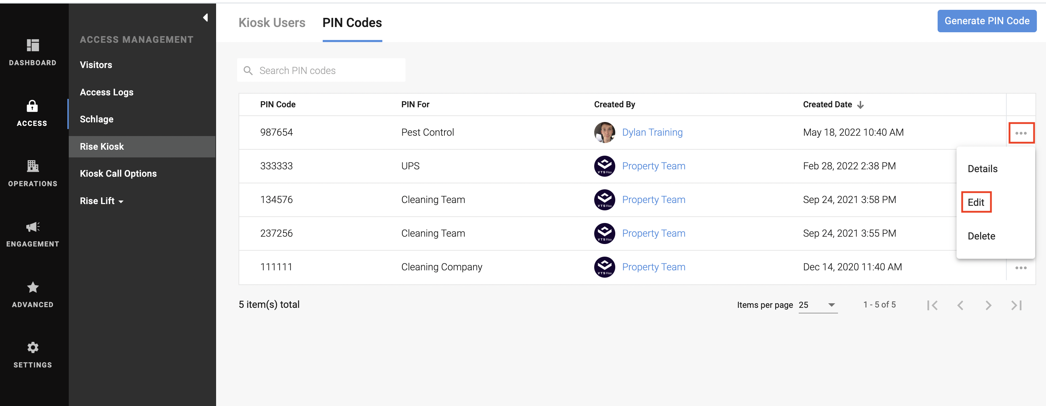
Task: Click Generate PIN Code button
Action: click(986, 21)
